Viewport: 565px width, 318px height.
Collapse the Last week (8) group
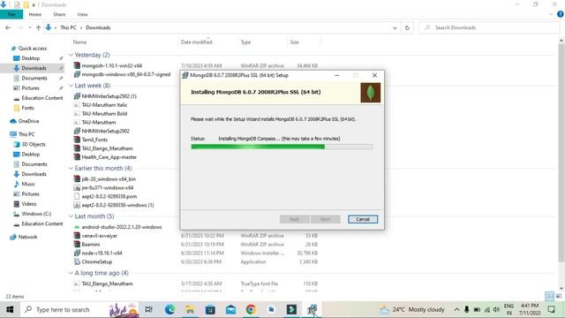[71, 86]
